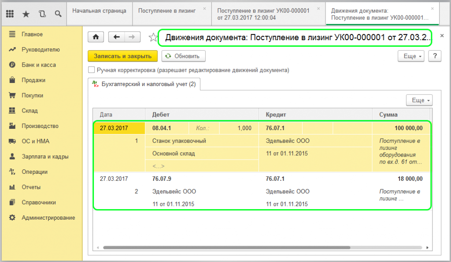This screenshot has width=451, height=262.
Task: Close the Поступление в лизинг tab
Action: click(204, 8)
